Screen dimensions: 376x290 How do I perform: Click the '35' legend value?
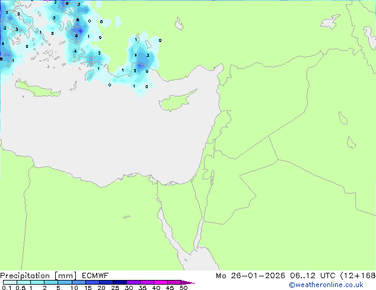[x=142, y=288]
